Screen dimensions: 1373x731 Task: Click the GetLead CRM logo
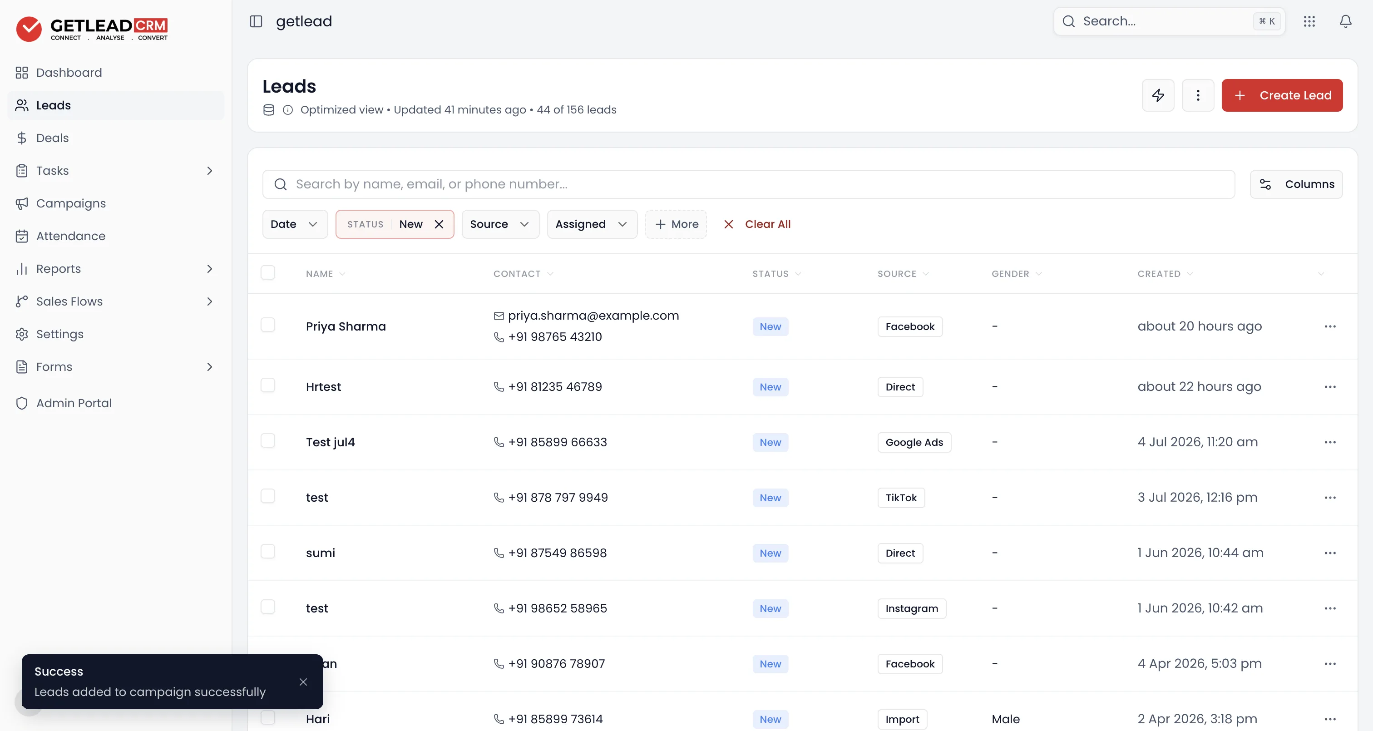pos(92,29)
